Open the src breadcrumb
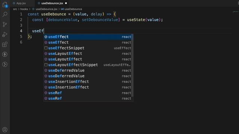 (x=15, y=9)
